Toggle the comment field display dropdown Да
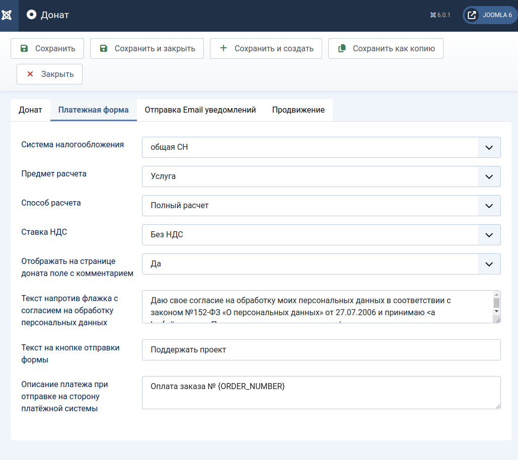 click(x=321, y=264)
